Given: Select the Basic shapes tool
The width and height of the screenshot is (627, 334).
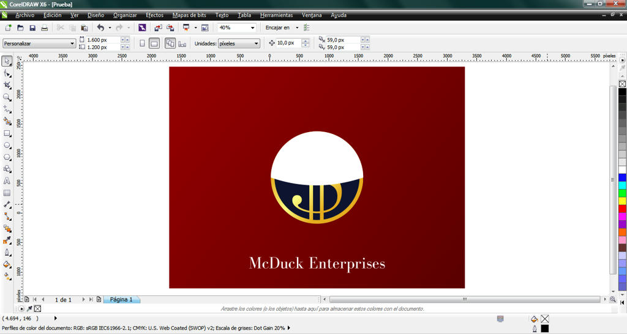Looking at the screenshot, I should tap(7, 169).
